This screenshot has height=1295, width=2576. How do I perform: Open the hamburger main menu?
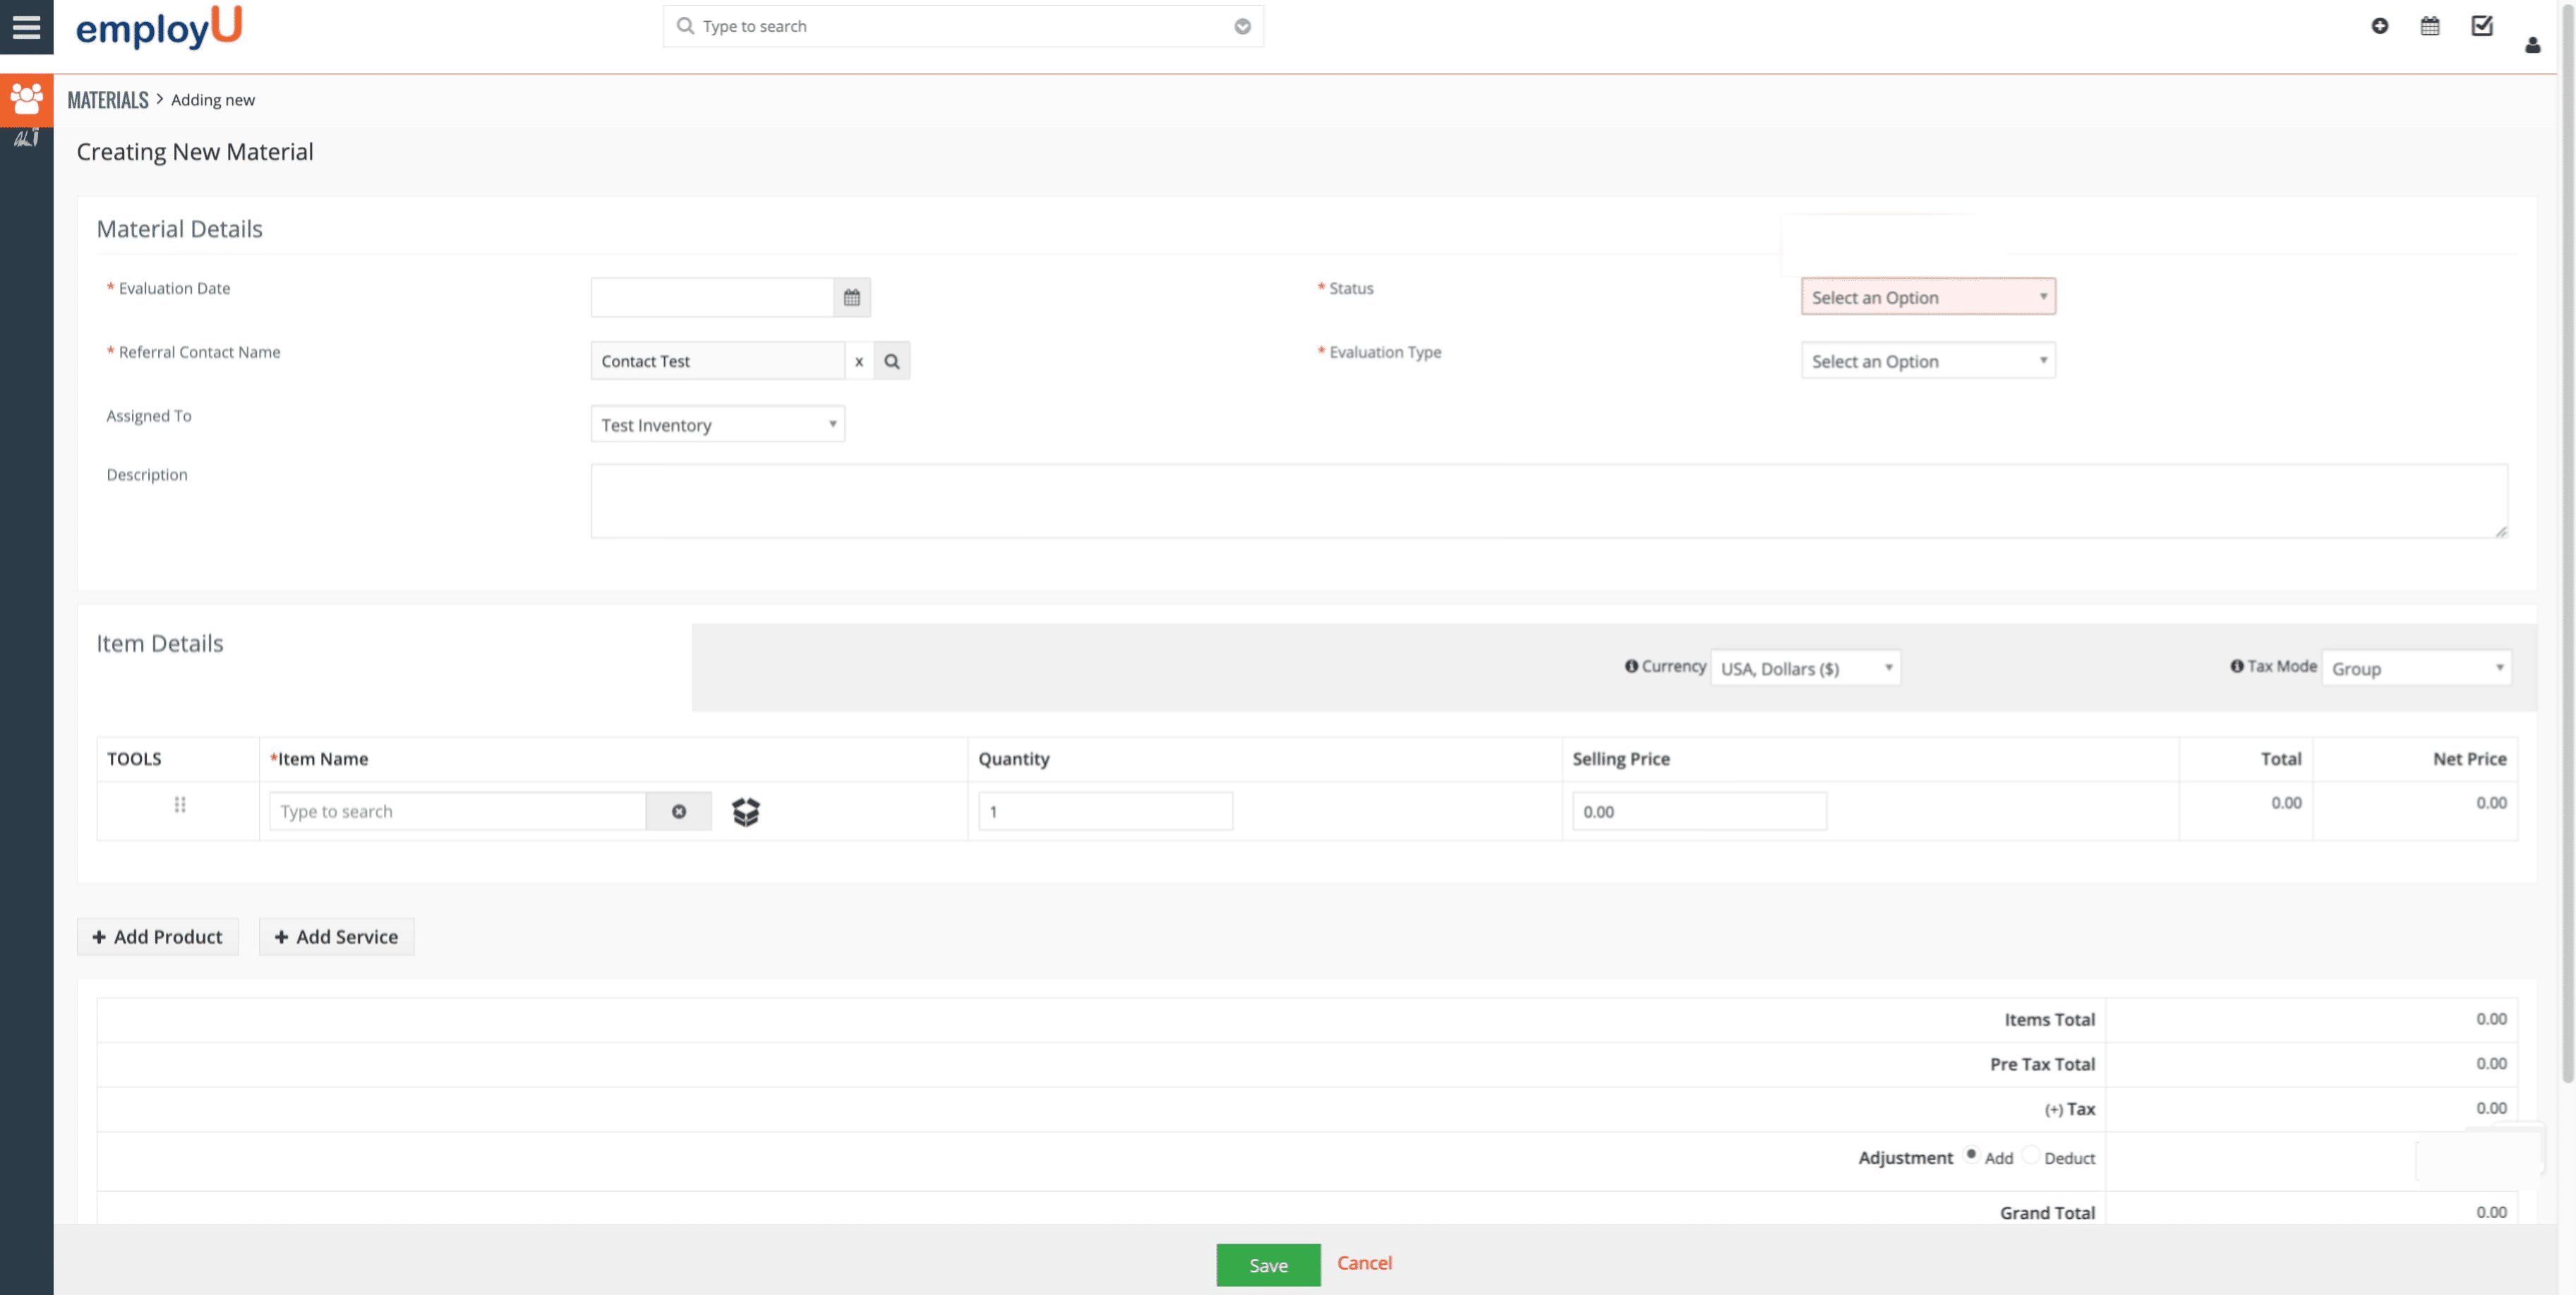[26, 26]
